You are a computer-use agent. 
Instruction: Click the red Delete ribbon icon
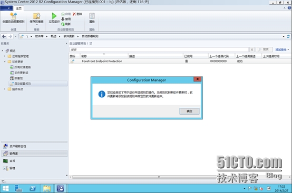74,14
